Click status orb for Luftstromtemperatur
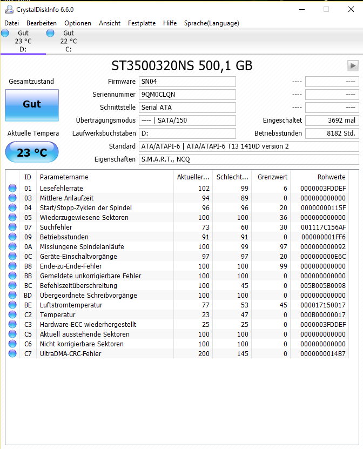Screen dimensions: 363x449 12,305
